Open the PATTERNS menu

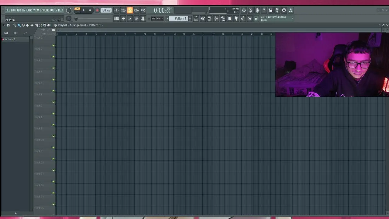pyautogui.click(x=27, y=10)
